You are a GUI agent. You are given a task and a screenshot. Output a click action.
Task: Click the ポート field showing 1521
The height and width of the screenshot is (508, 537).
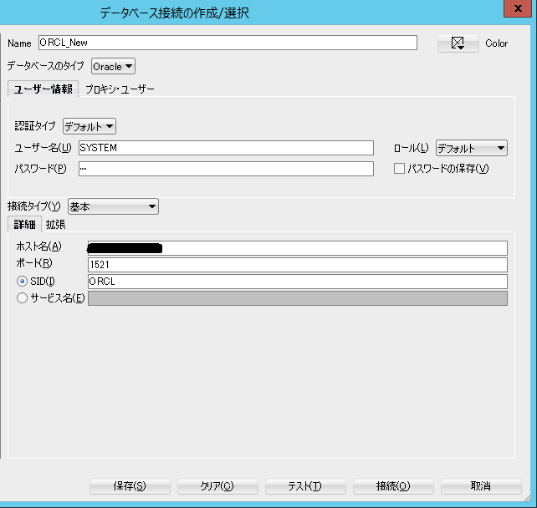[x=298, y=265]
